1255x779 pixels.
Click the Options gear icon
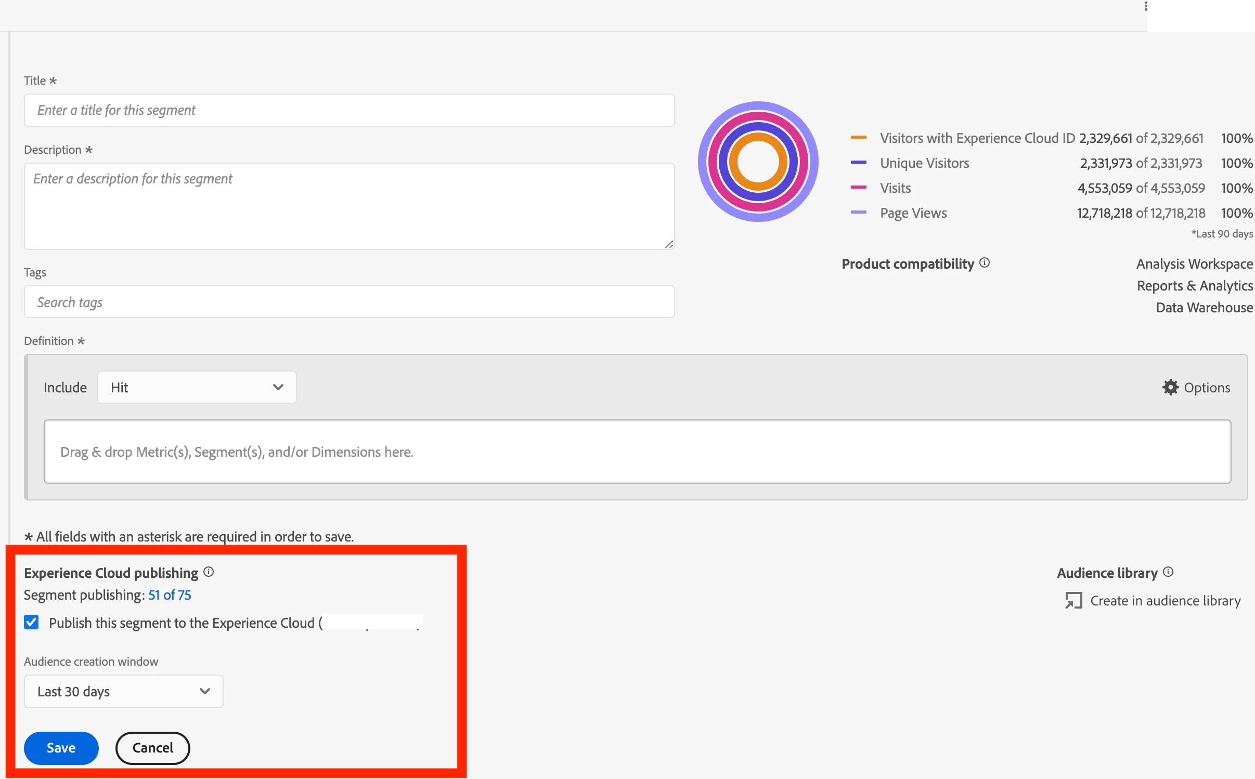(1170, 387)
